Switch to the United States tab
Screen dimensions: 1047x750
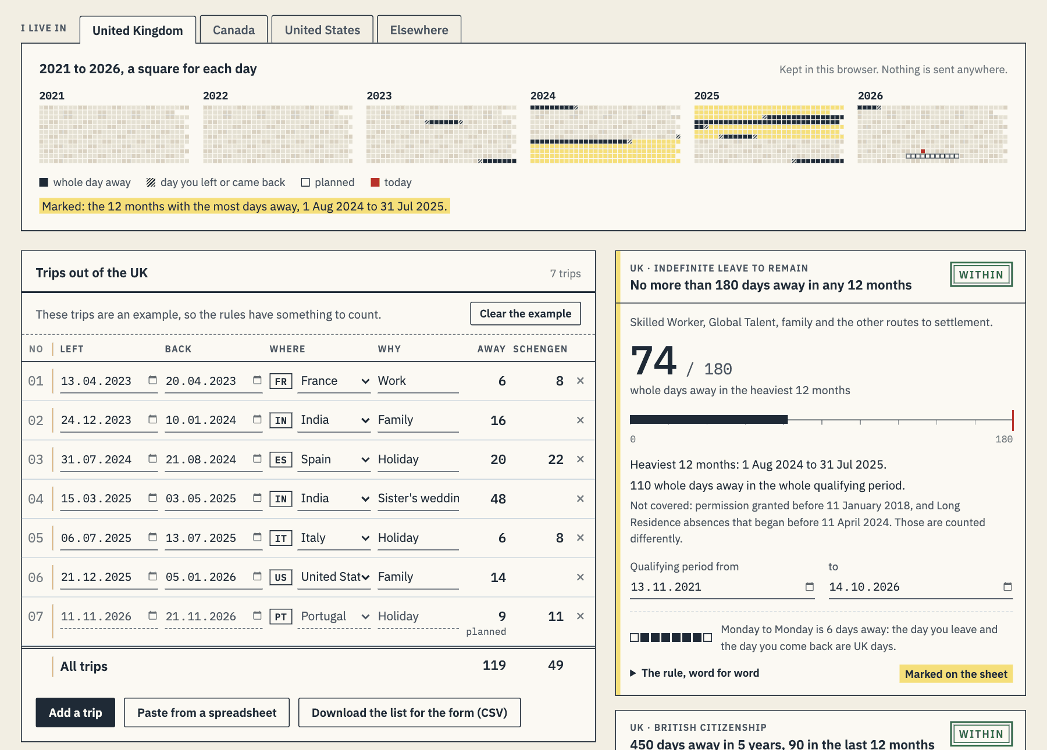(x=322, y=30)
